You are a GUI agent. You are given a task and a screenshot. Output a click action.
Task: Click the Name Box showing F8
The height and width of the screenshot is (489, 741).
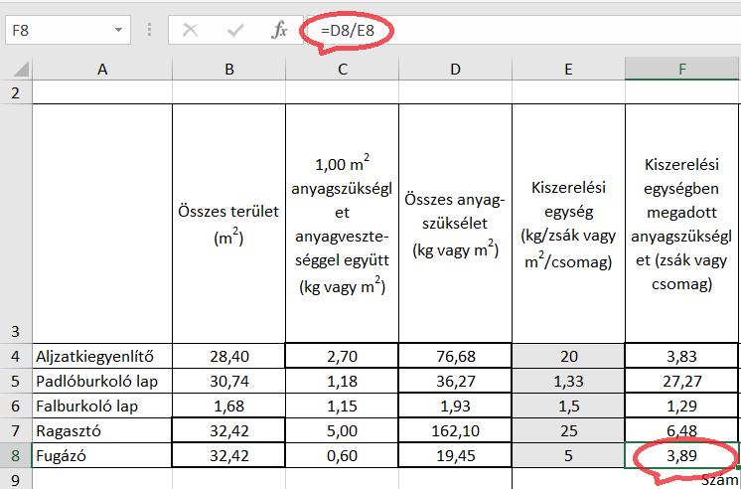click(x=69, y=30)
